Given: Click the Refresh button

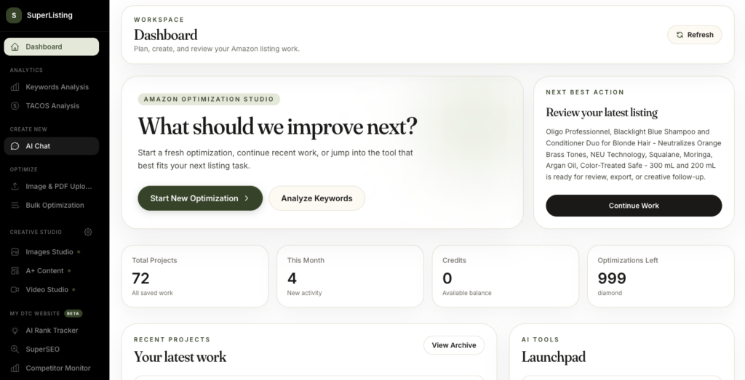Looking at the screenshot, I should point(695,35).
